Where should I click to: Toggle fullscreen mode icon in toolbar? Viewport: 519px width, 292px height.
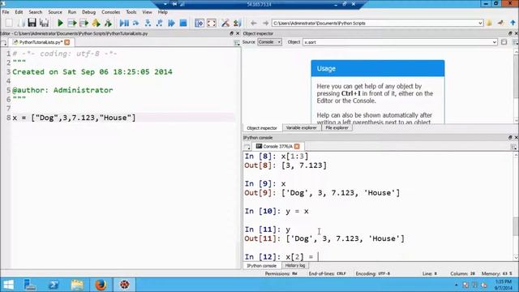212,23
